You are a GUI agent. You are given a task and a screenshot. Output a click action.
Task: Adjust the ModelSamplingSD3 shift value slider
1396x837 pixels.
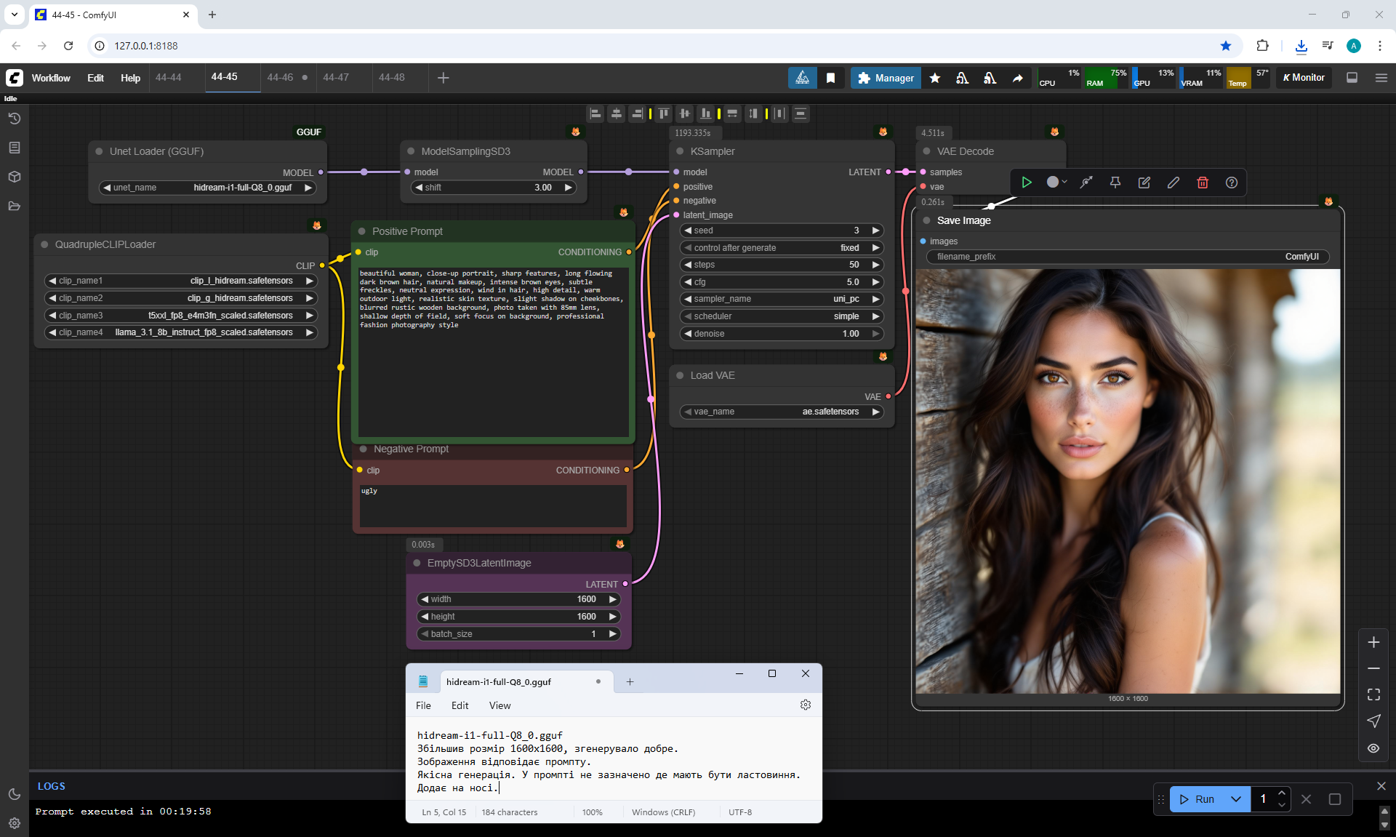tap(494, 188)
